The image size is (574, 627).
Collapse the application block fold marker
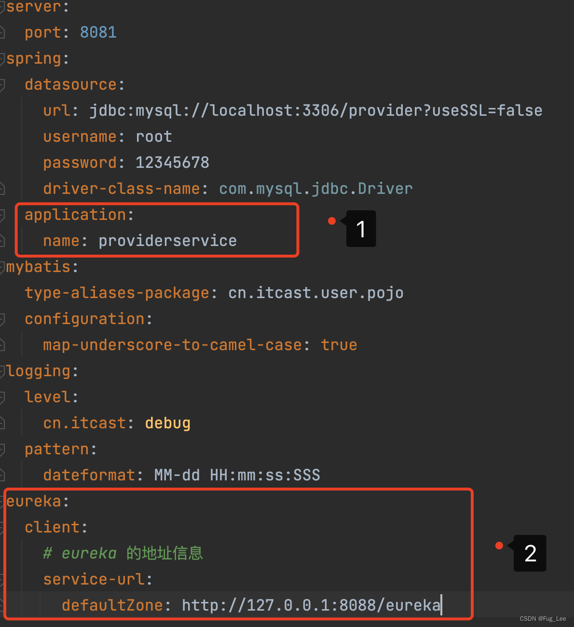(x=2, y=215)
